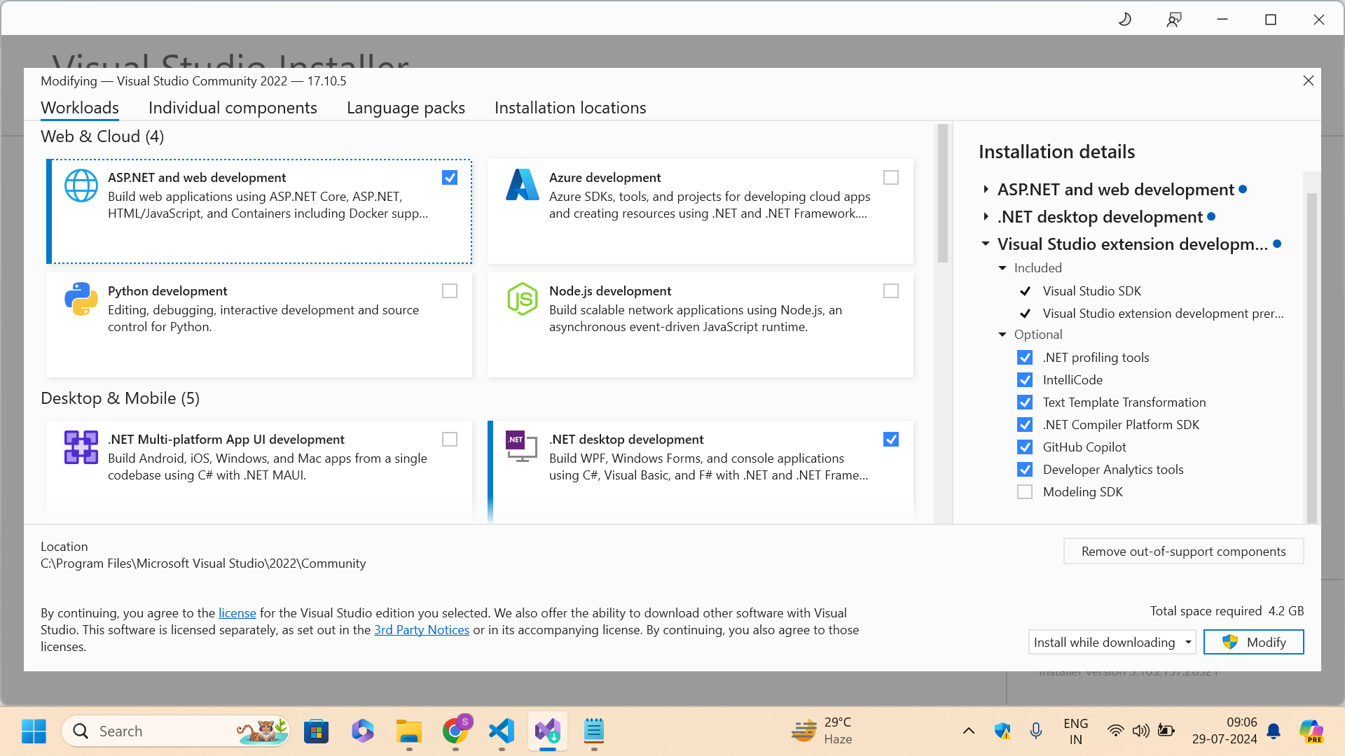This screenshot has height=756, width=1345.
Task: Uncheck ASP.NET and web development workload
Action: tap(450, 178)
